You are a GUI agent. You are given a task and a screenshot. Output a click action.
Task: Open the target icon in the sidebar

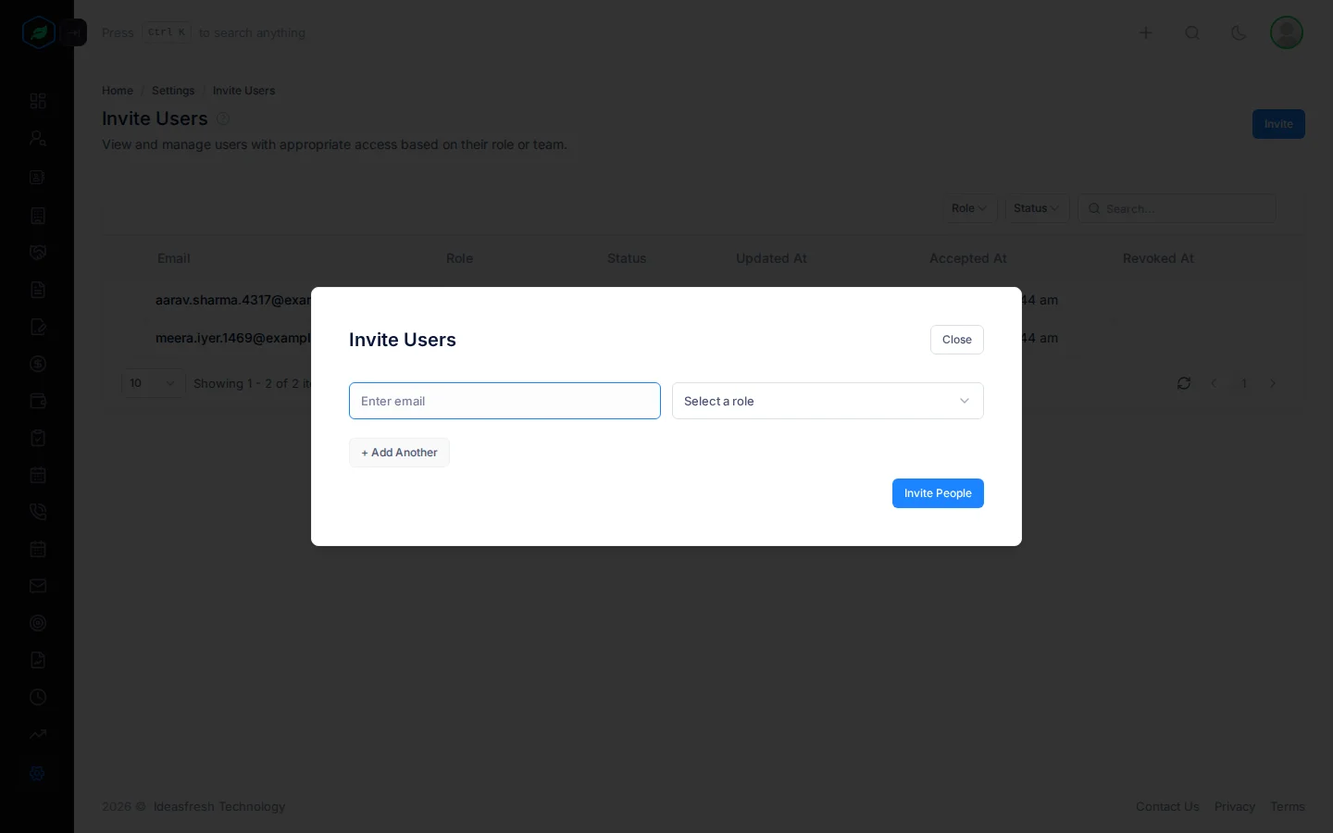[38, 623]
